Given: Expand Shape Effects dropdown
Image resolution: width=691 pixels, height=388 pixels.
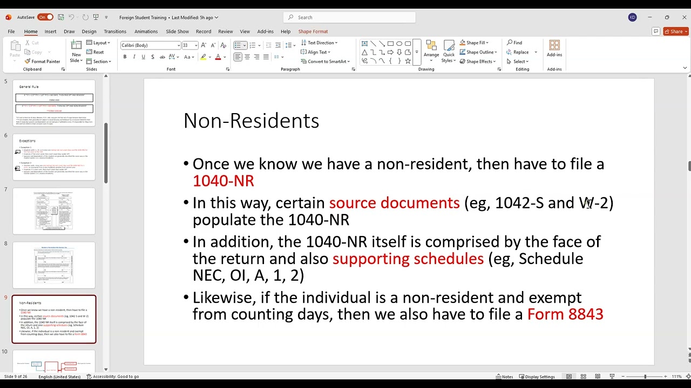Looking at the screenshot, I should pos(478,61).
